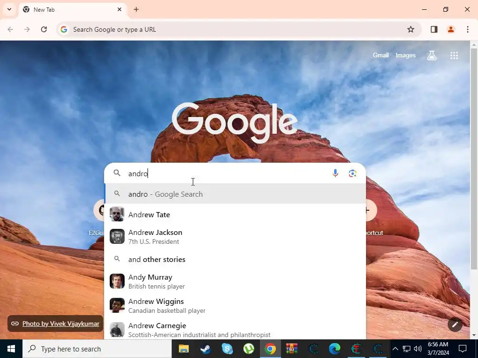Open a new tab with plus button

pyautogui.click(x=136, y=9)
